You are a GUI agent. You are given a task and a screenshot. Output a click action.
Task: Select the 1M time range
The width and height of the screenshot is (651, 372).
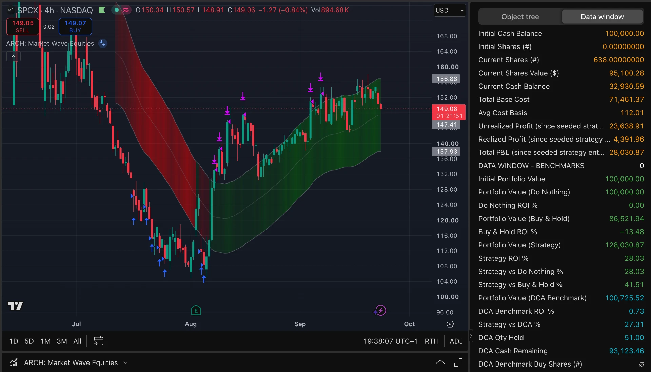click(45, 341)
